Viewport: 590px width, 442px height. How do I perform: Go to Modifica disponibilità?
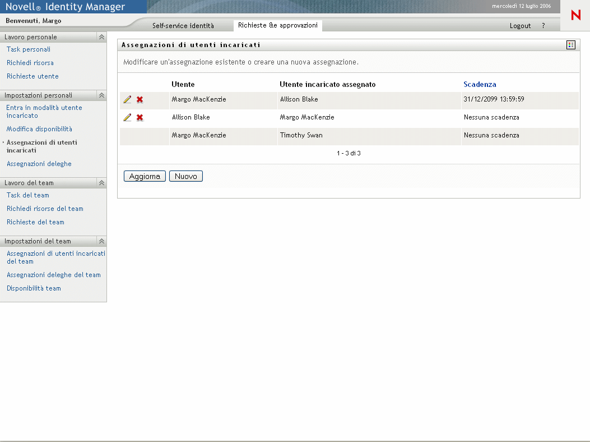(39, 129)
